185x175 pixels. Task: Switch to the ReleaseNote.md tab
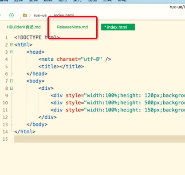pos(72,27)
